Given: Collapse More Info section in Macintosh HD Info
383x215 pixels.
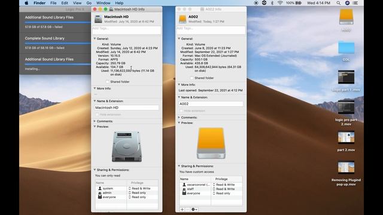Looking at the screenshot, I should click(95, 88).
